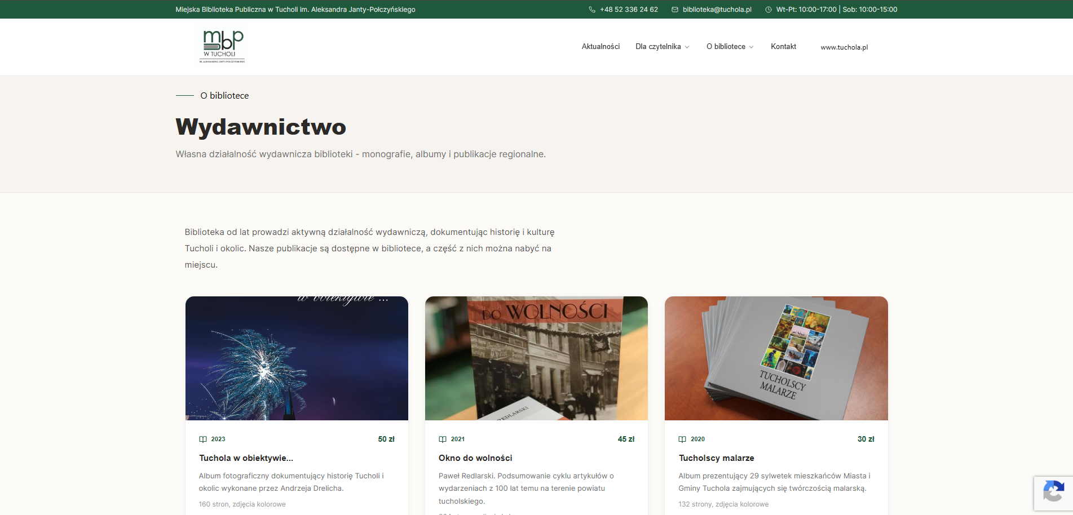Click the 50 zł price
Screen dimensions: 1073x515
click(386, 439)
